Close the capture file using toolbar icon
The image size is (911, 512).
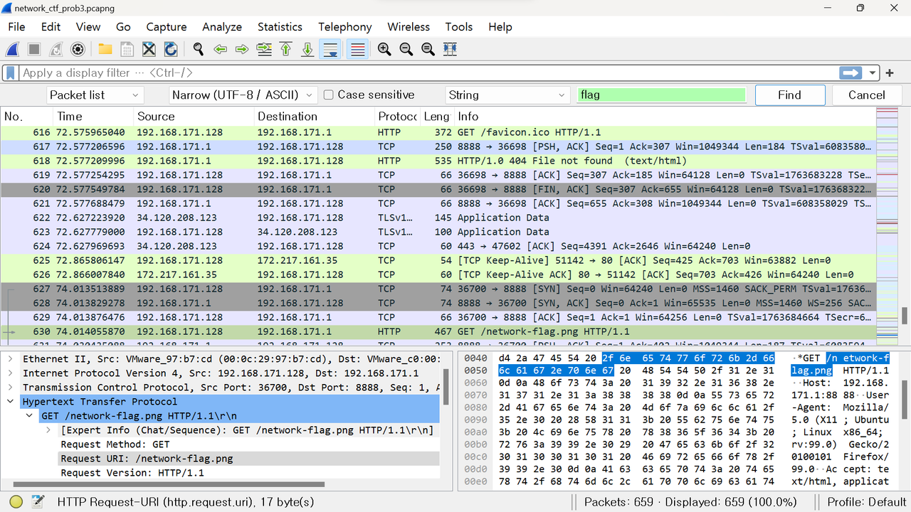pos(149,49)
